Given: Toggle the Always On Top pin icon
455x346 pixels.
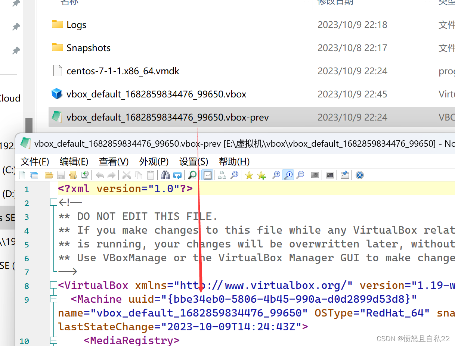Looking at the screenshot, I should tap(345, 175).
